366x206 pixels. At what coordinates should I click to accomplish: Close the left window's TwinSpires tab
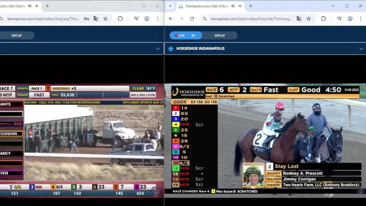(x=37, y=6)
